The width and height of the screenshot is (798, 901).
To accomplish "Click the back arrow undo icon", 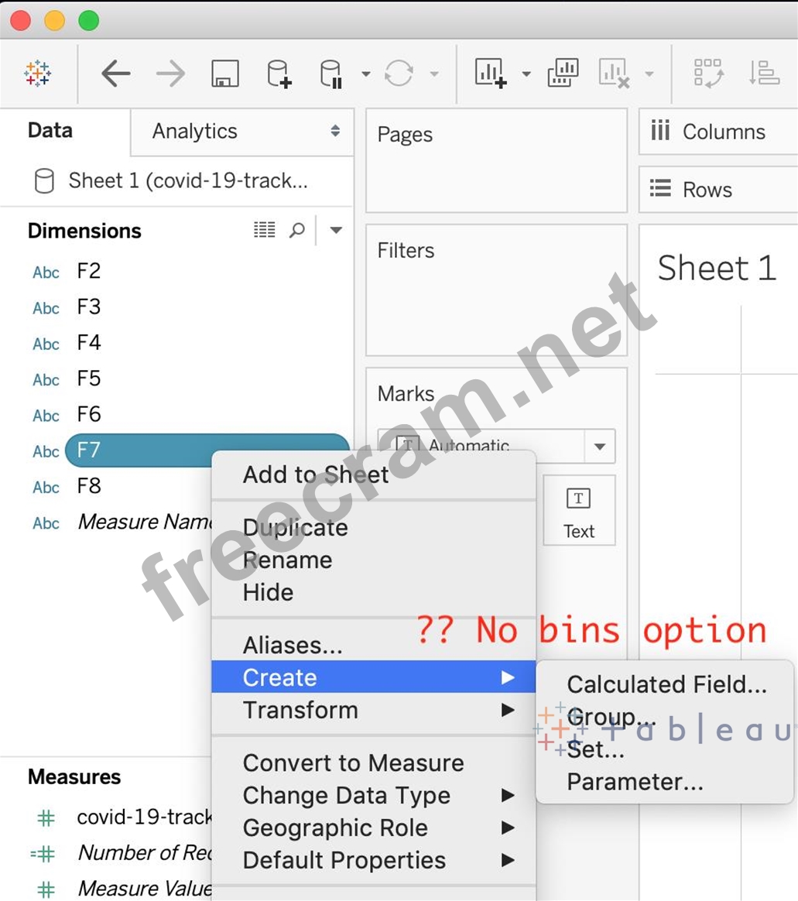I will [116, 74].
